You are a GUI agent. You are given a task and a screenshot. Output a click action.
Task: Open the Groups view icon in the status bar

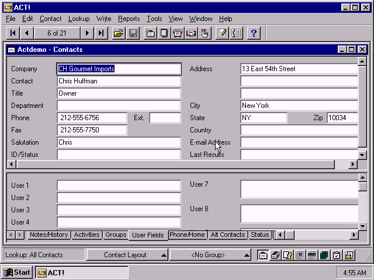(x=288, y=256)
